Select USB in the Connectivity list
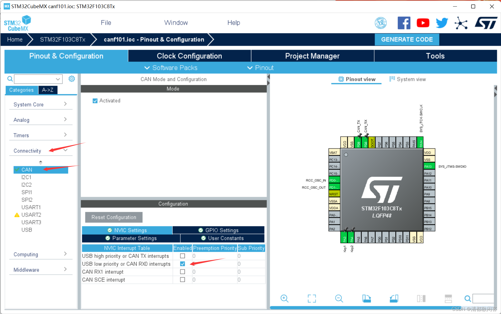The width and height of the screenshot is (501, 314). [x=27, y=230]
